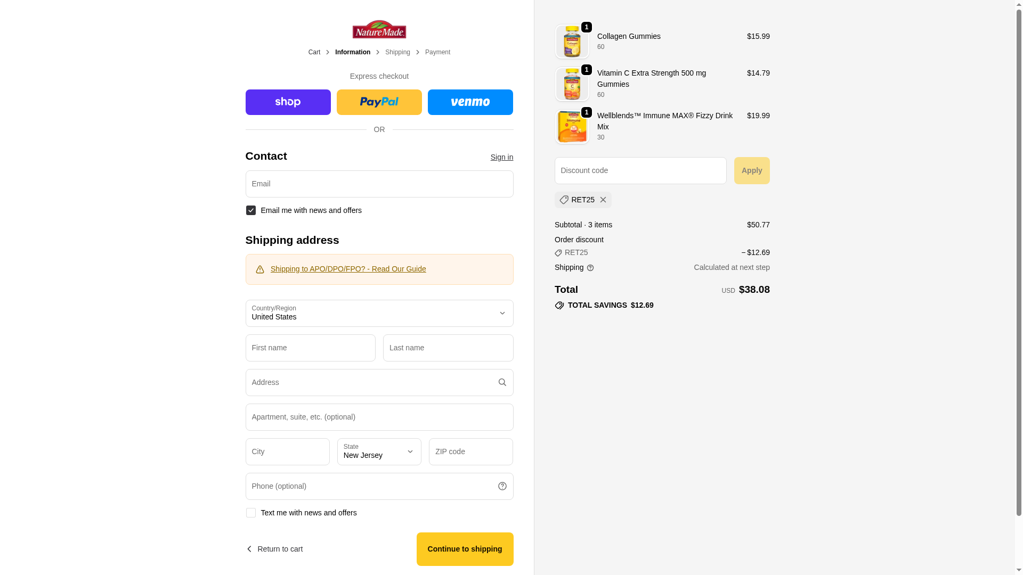This screenshot has height=575, width=1023.
Task: Focus the Discount code field
Action: point(640,170)
